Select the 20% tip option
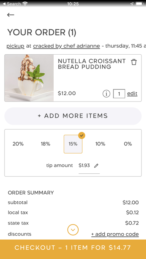Image resolution: width=146 pixels, height=259 pixels. pyautogui.click(x=18, y=144)
